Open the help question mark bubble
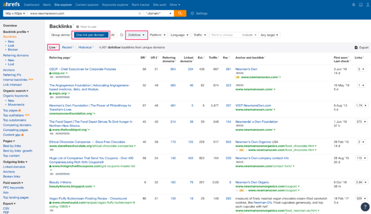371x214 pixels. 365,207
